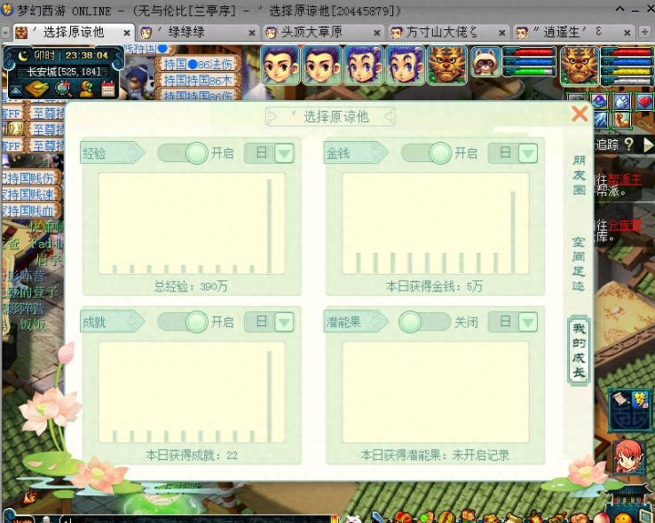Screen dimensions: 655x523
Task: Click the white pig icon on bottom bar
Action: pos(354,519)
